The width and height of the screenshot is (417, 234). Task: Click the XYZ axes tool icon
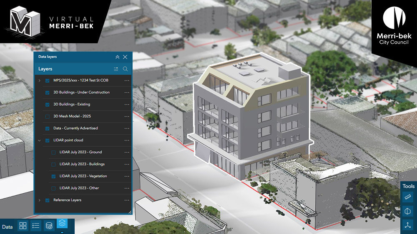(x=408, y=226)
